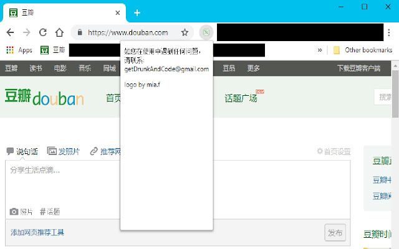
Task: Add a photo with the 照片 camera icon
Action: pyautogui.click(x=21, y=212)
